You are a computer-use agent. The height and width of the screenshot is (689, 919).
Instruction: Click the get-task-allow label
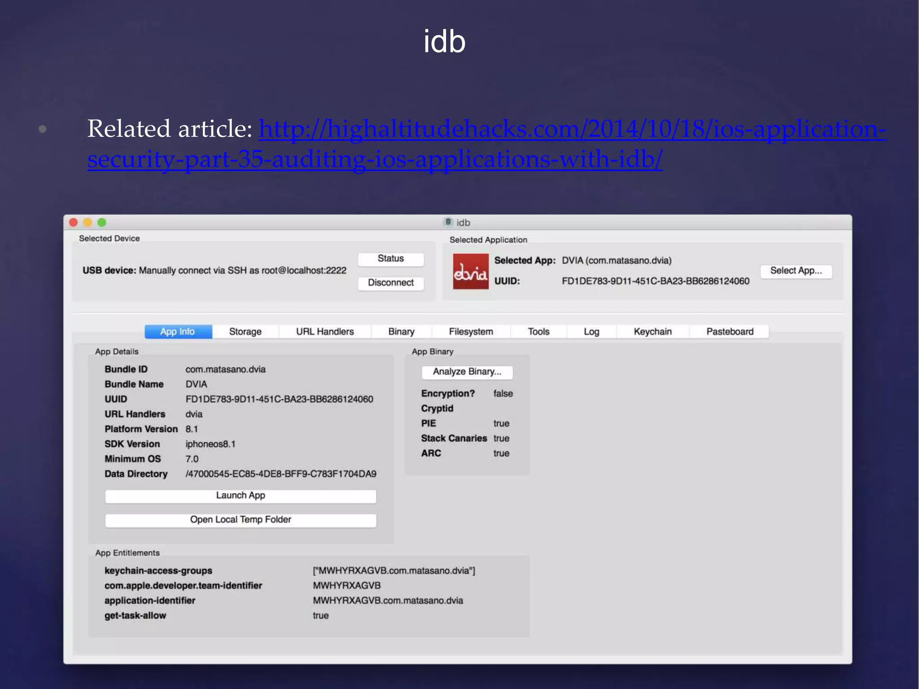(x=135, y=615)
